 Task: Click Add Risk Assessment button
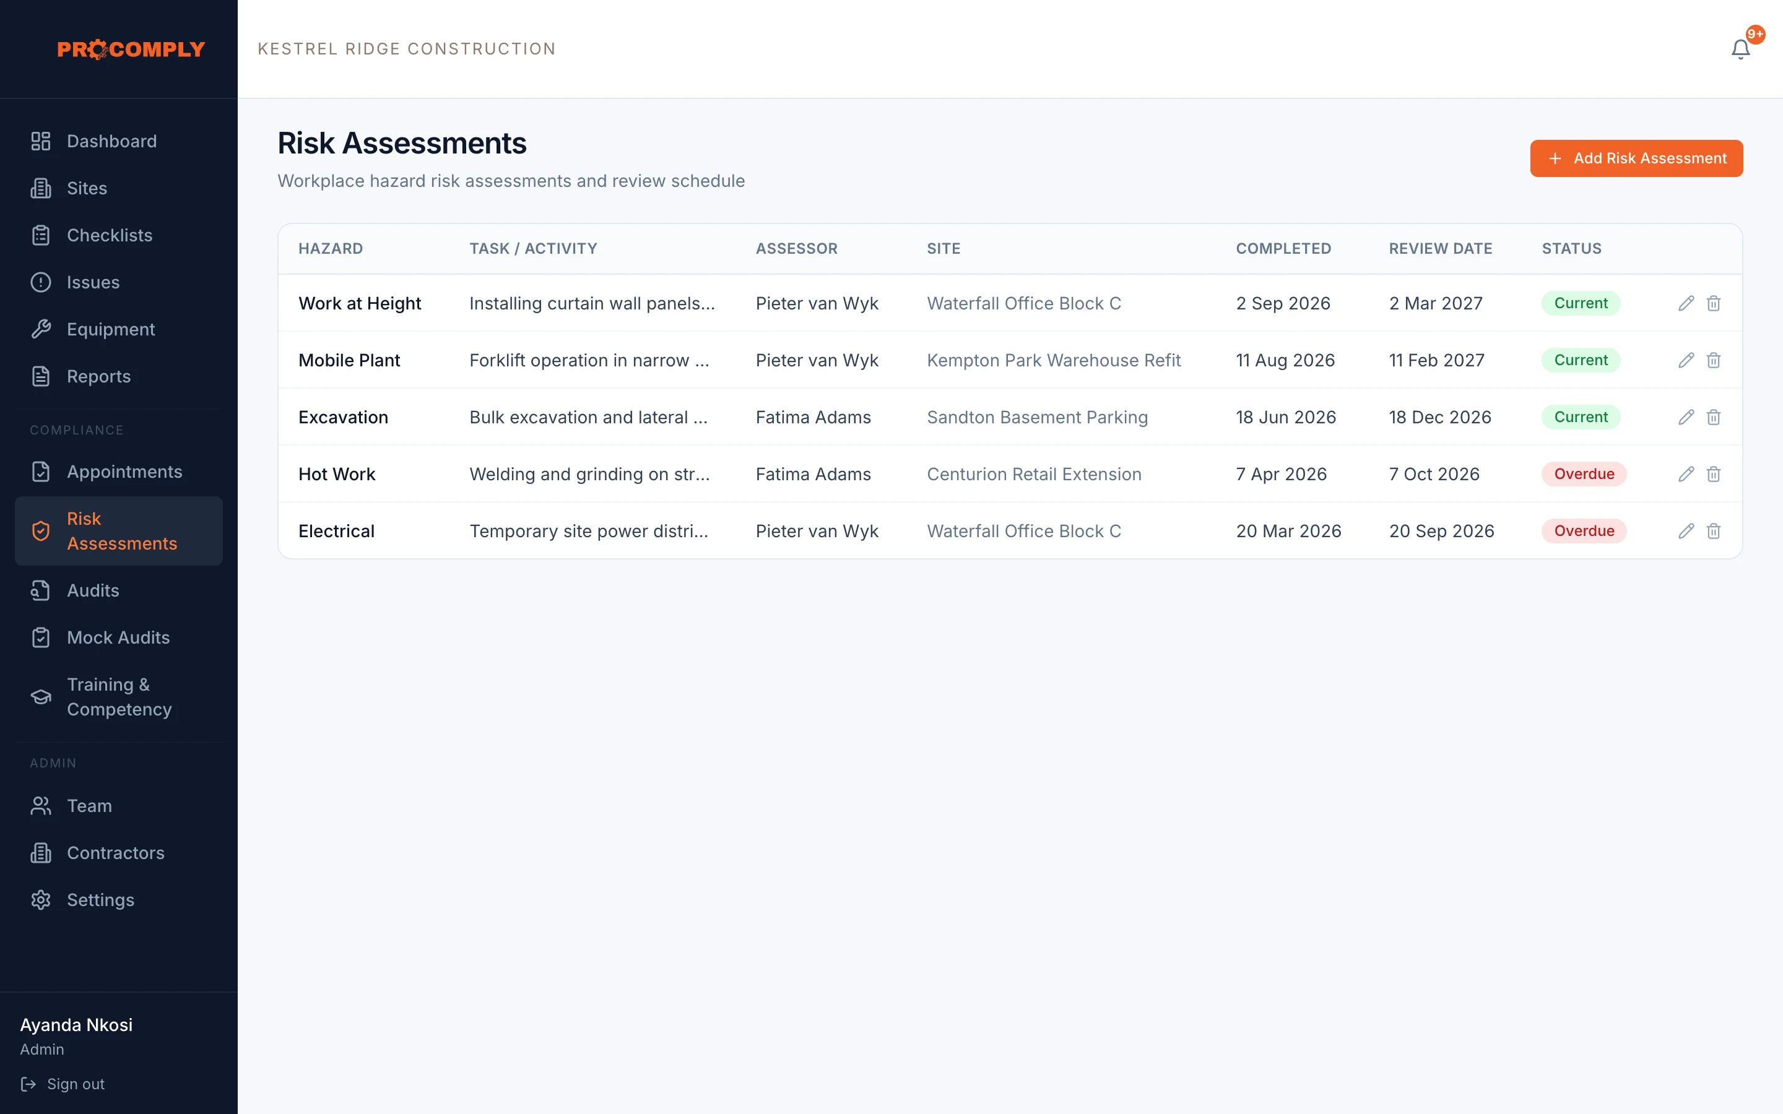coord(1636,158)
